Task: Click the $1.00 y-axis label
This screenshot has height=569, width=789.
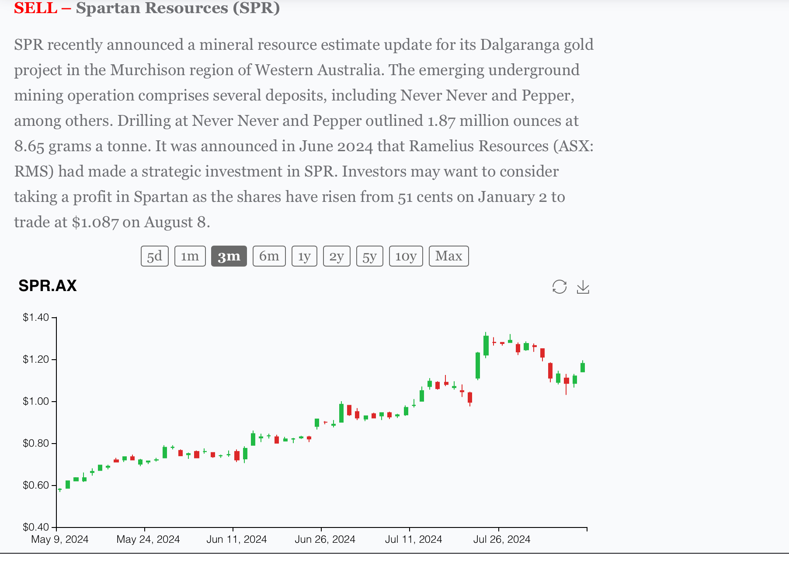Action: tap(36, 401)
